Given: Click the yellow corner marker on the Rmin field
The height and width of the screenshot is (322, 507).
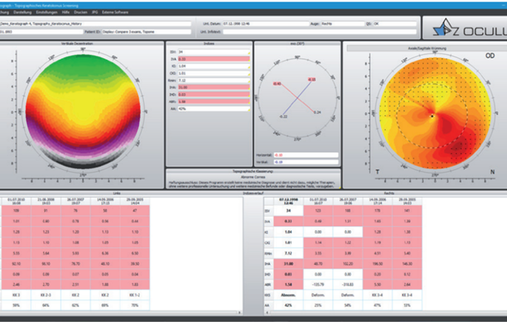Looking at the screenshot, I should tap(249, 82).
